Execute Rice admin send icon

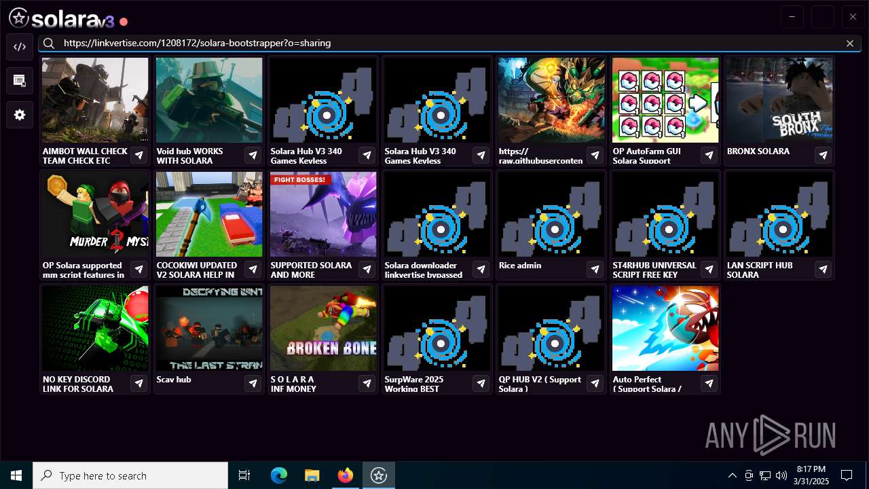[x=595, y=270]
